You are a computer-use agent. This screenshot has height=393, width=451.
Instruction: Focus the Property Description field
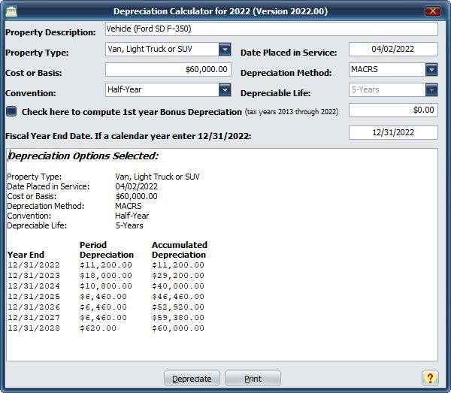(271, 29)
